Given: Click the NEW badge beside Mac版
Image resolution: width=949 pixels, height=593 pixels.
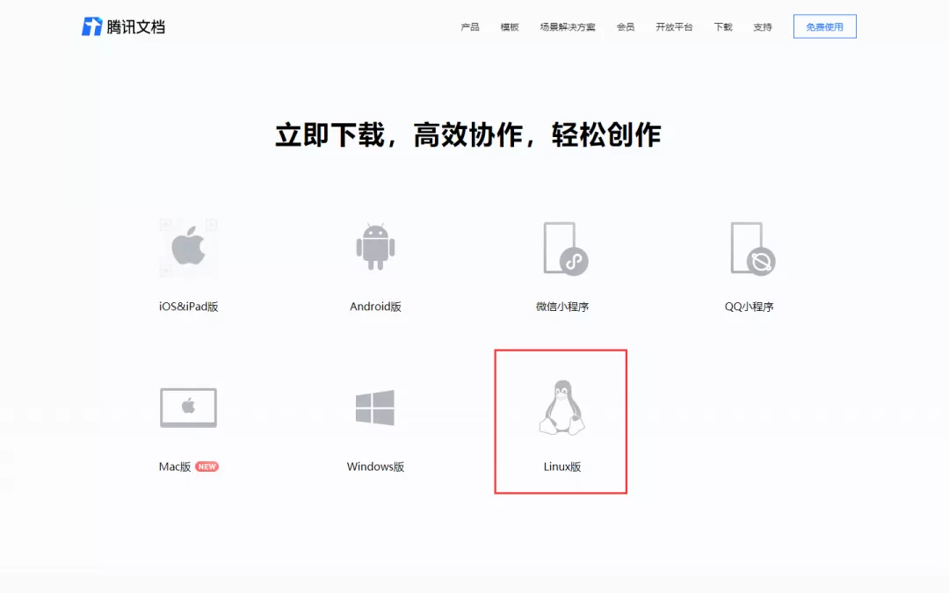Looking at the screenshot, I should point(207,466).
